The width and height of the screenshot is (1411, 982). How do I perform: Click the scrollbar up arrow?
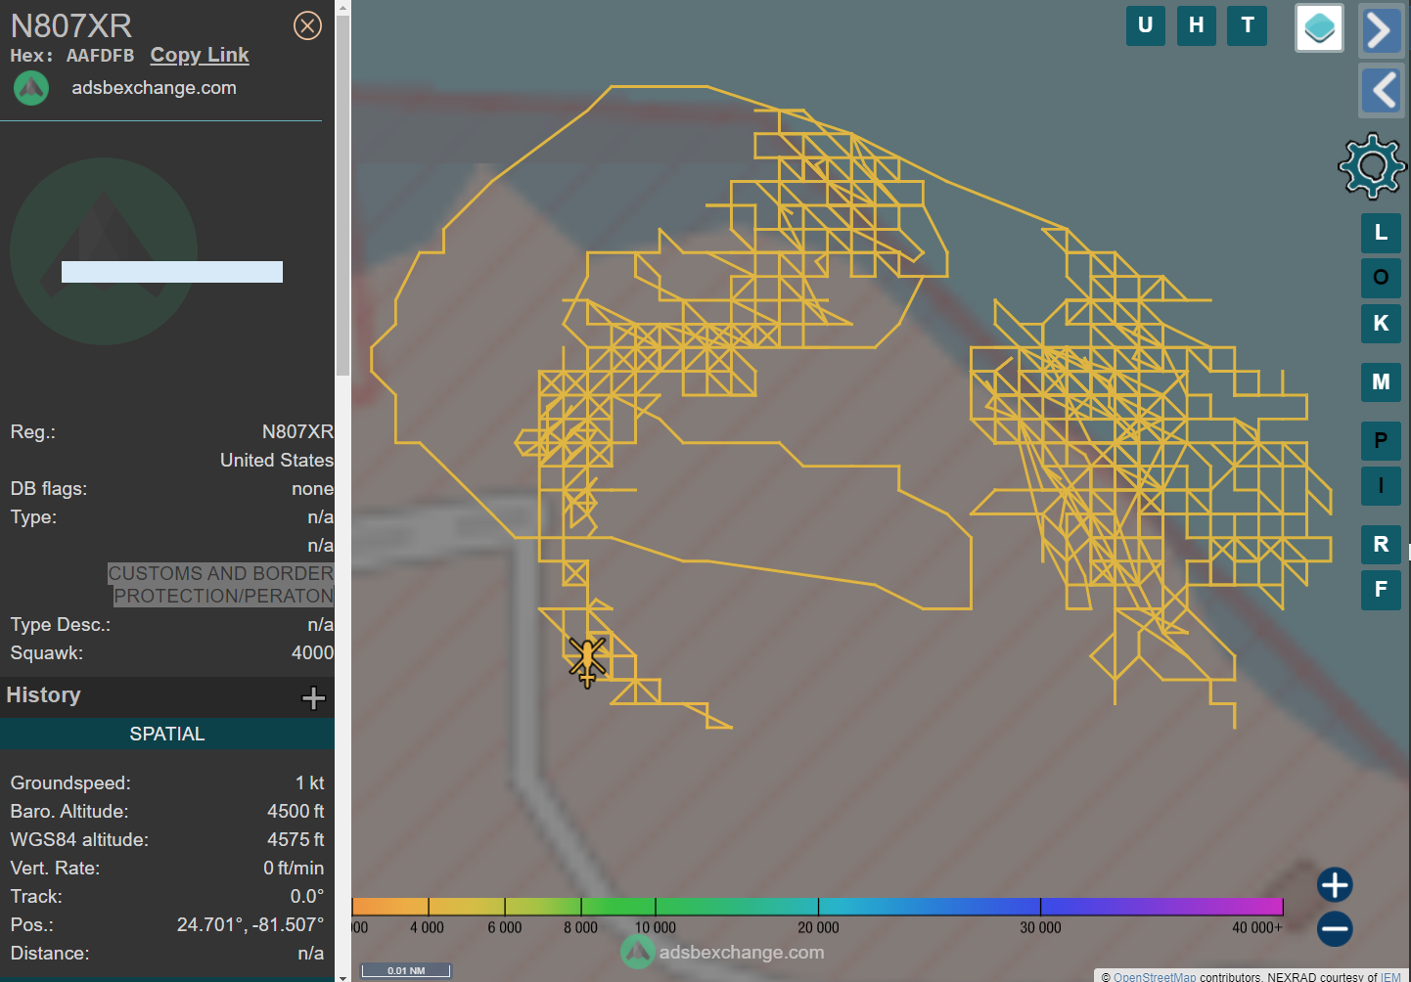click(x=342, y=7)
